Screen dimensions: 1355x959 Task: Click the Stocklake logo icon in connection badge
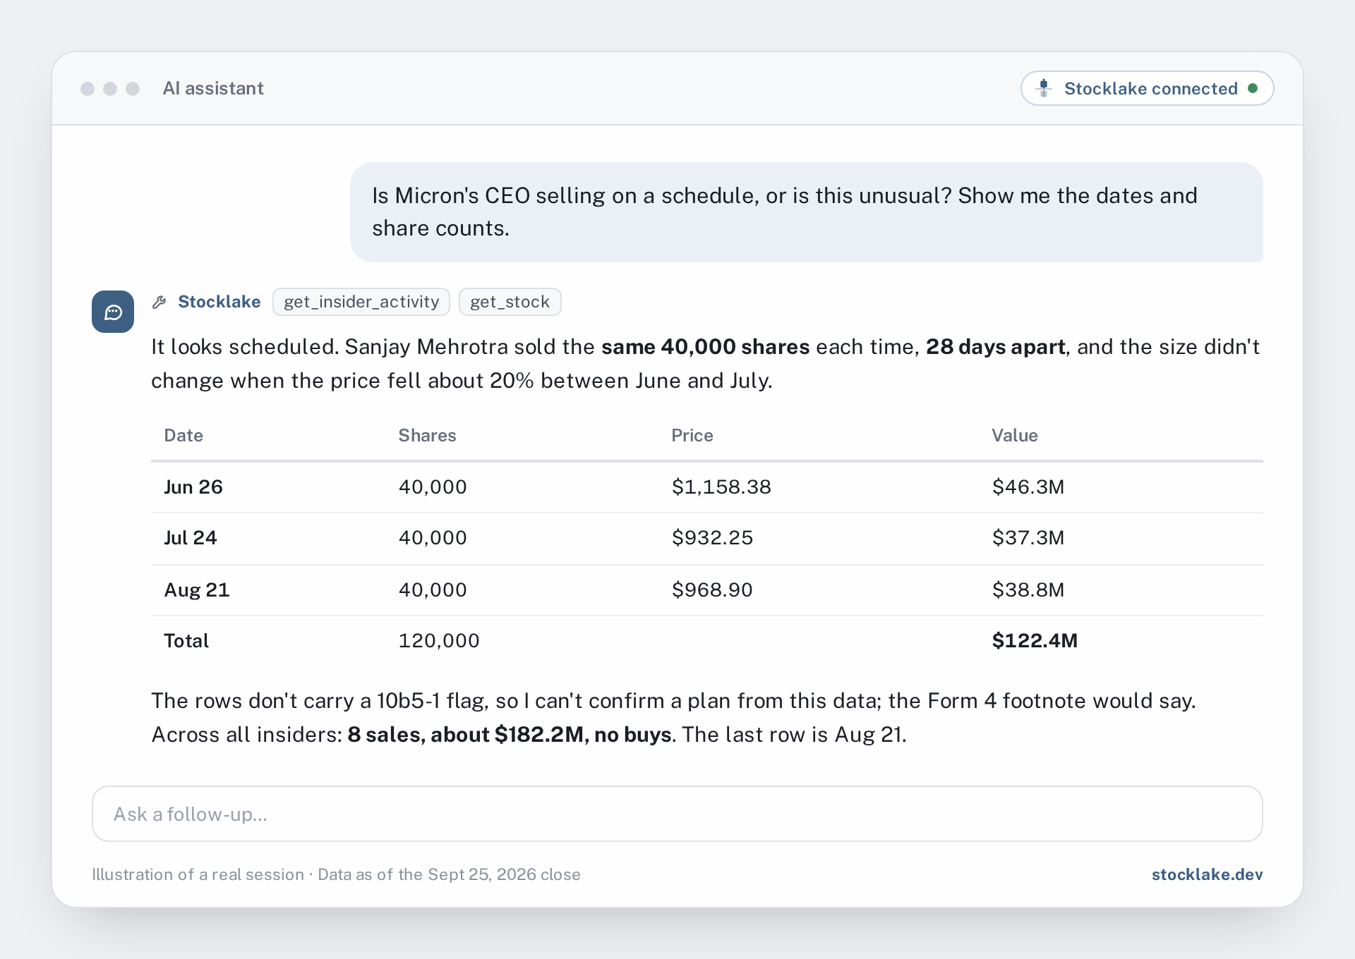[1044, 88]
